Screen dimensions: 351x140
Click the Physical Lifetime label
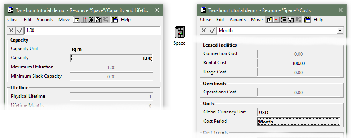[28, 96]
